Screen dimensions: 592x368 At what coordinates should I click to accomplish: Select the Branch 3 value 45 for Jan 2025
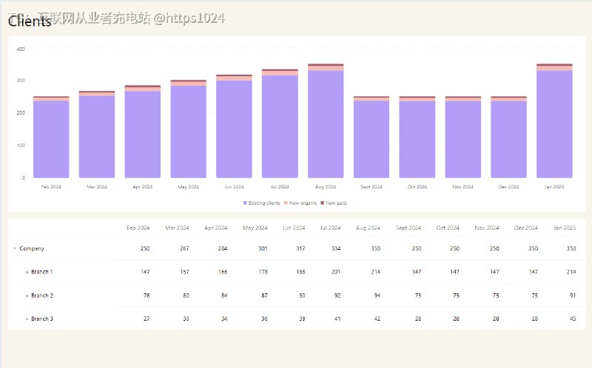[573, 319]
